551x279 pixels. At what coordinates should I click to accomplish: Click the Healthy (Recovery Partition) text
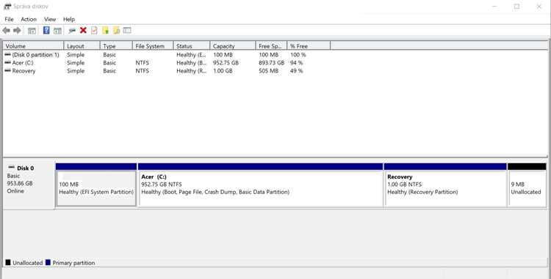tap(422, 192)
